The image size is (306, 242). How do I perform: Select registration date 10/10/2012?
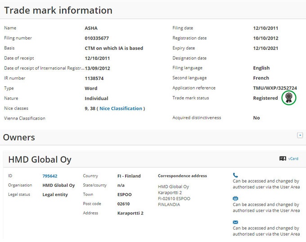tap(265, 38)
